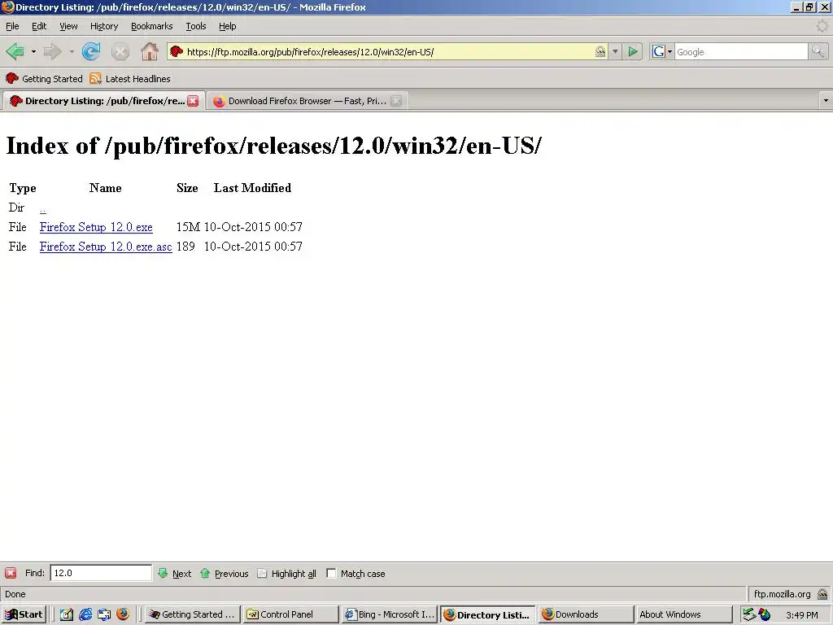Click the status bar lock icon

[x=822, y=593]
